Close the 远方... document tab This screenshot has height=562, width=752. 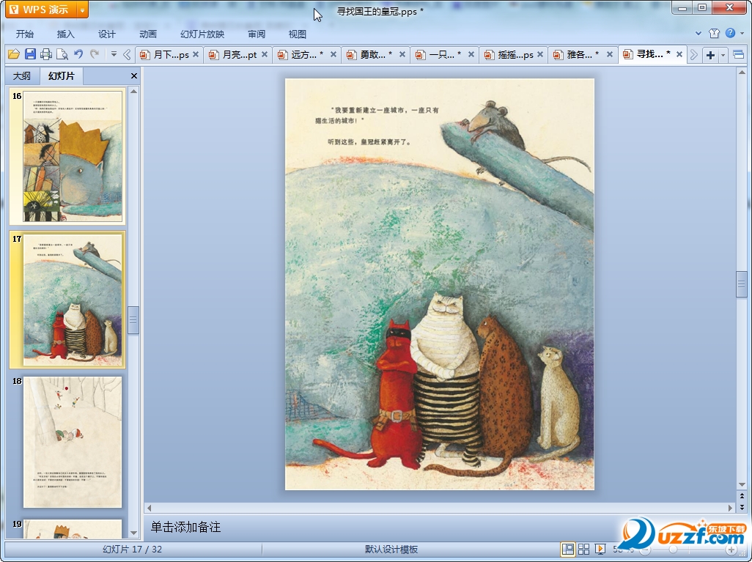[333, 55]
